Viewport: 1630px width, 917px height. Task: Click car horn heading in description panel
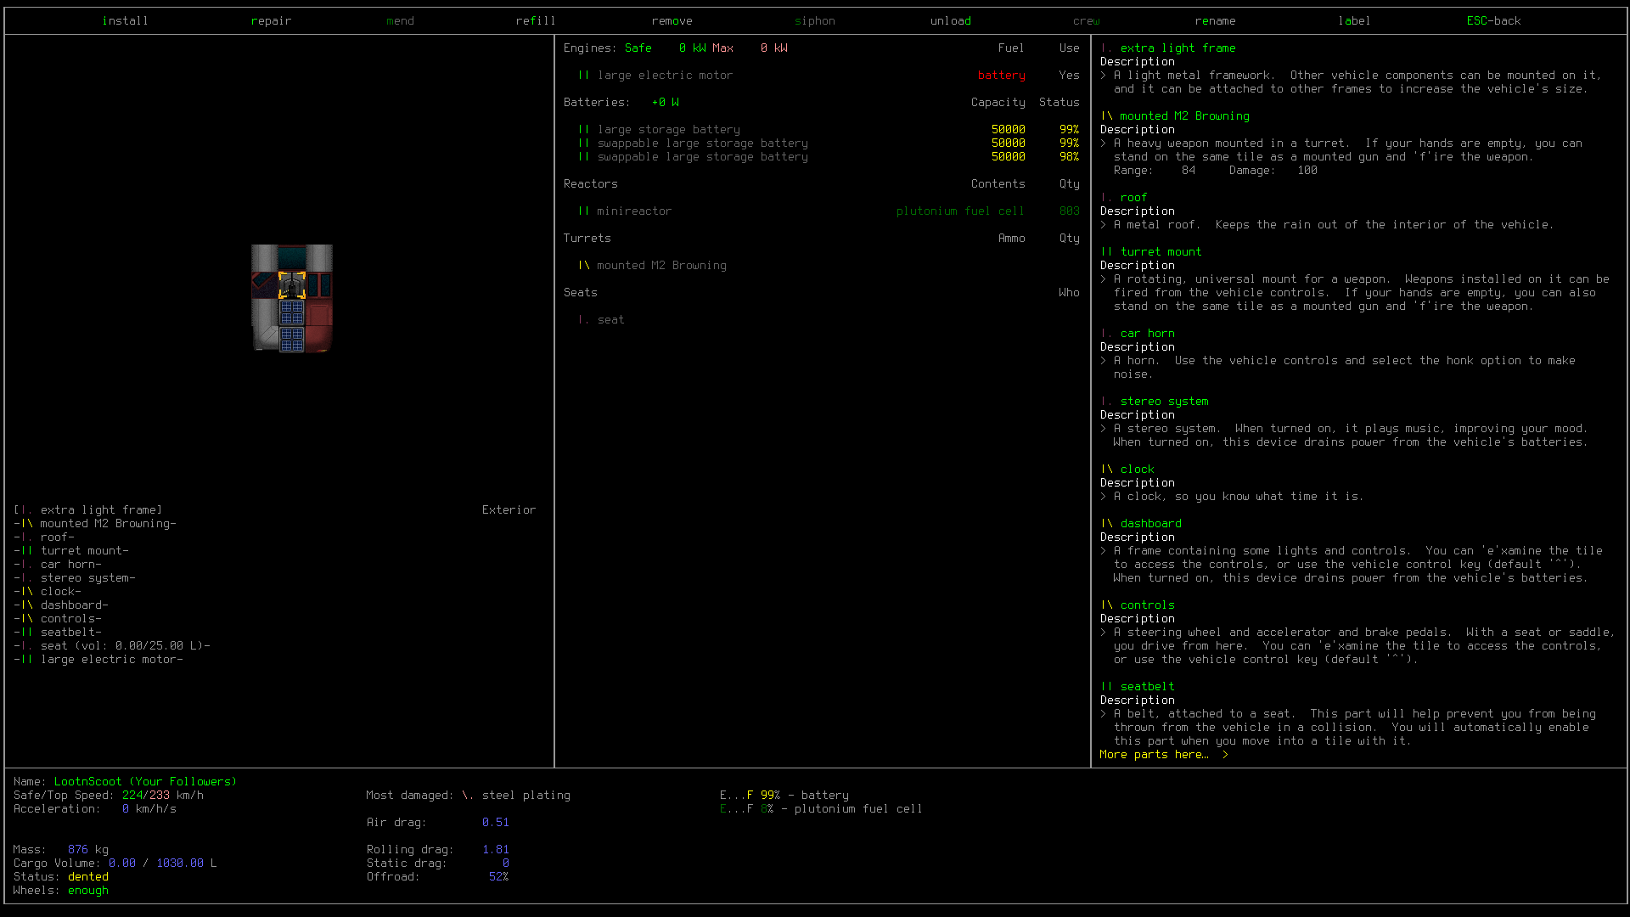coord(1147,334)
